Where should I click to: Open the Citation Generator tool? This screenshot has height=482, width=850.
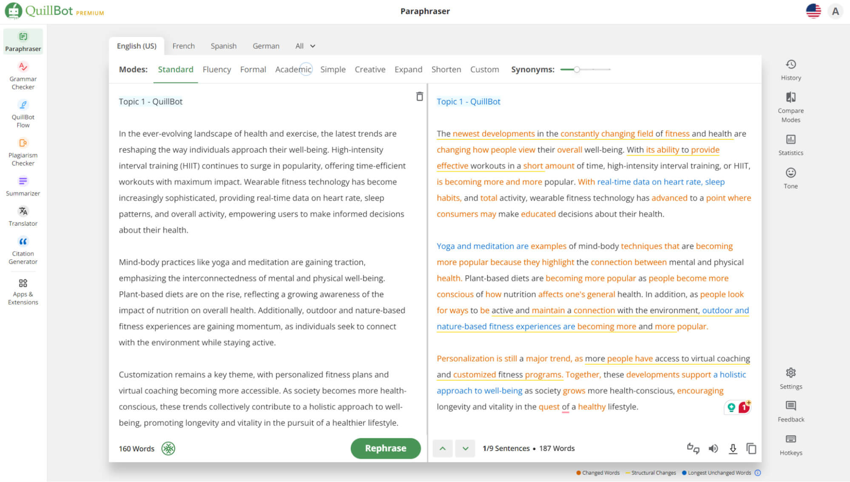[23, 251]
